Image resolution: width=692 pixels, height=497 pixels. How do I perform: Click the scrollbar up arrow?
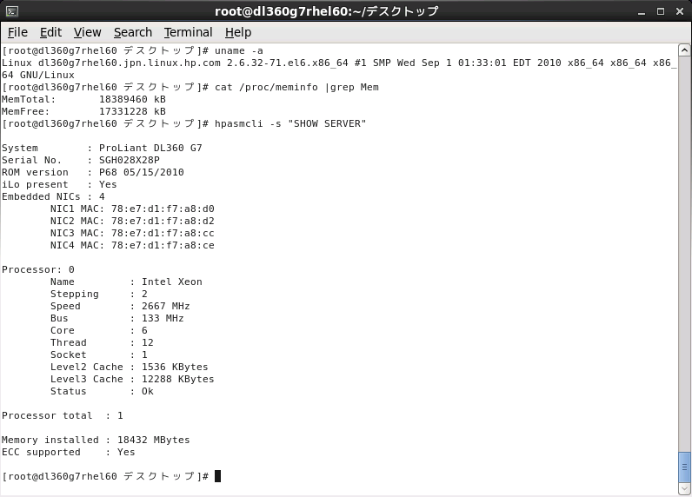point(684,50)
